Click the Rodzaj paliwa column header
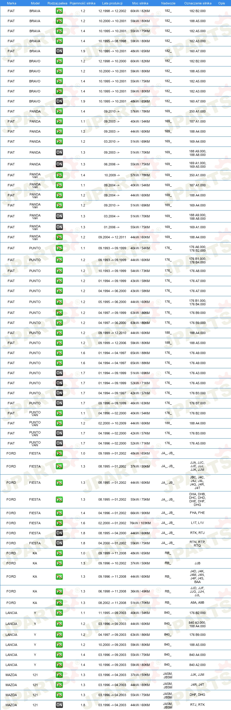 [x=57, y=3]
